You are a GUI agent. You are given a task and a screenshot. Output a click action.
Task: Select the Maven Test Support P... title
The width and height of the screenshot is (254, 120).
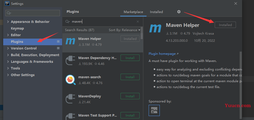coord(97,115)
